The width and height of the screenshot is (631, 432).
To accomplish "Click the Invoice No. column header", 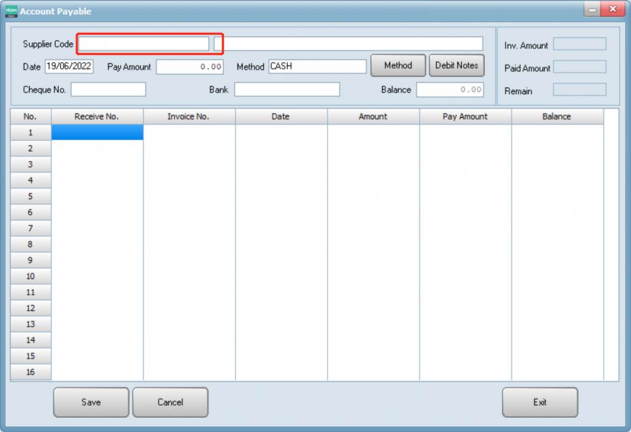I will [x=189, y=116].
